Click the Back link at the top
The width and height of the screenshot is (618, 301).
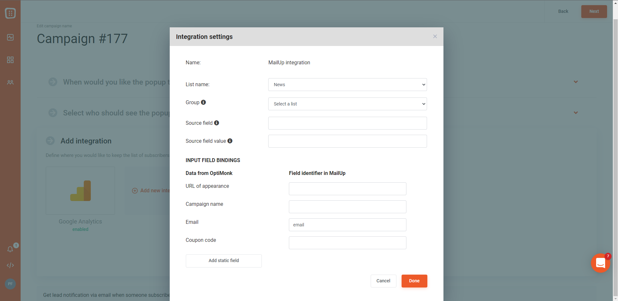563,11
